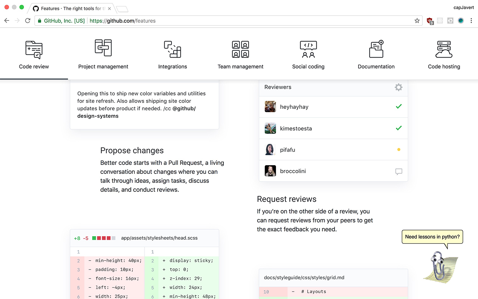Click the browser forward arrow
This screenshot has height=299, width=478.
(x=17, y=21)
